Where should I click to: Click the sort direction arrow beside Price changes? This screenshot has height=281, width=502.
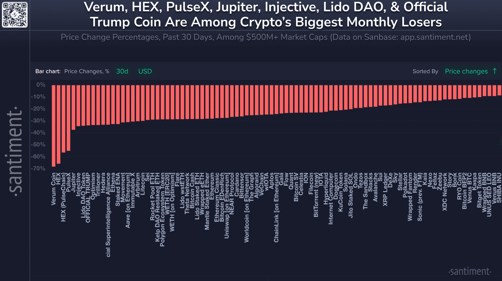coord(494,71)
